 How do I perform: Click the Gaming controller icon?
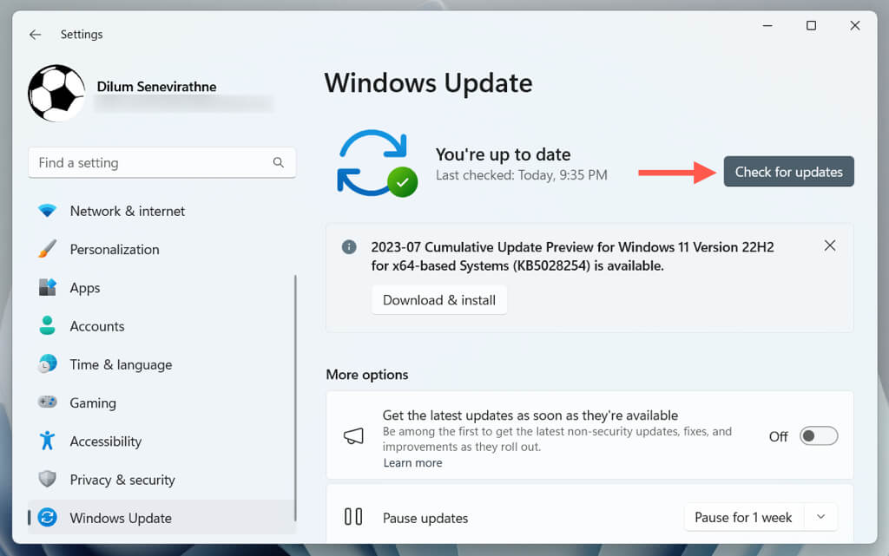coord(47,402)
